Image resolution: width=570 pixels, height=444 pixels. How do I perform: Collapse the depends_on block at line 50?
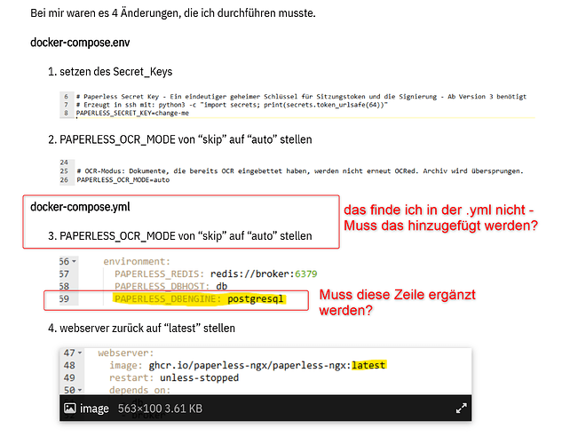coord(80,390)
